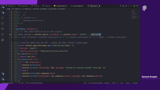Viewport: 160px width, 90px height.
Task: Click the 'cdn/stories/home' string in the code
Action: click(x=61, y=45)
